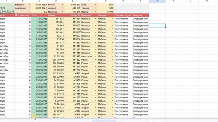
Task: Click the highlighted empty cell in column J
Action: (x=157, y=25)
